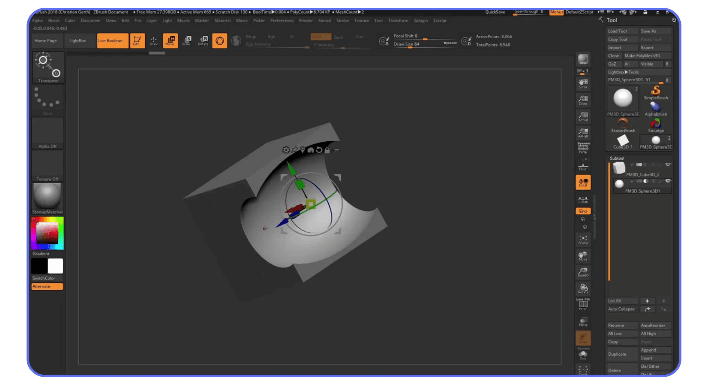Click the QuickSave button
Screen dimensions: 708x385
[x=495, y=12]
